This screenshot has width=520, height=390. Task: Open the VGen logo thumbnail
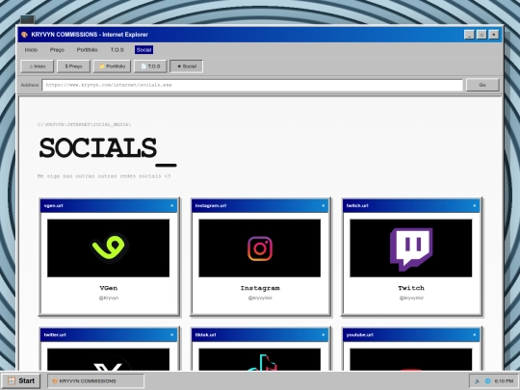point(109,248)
